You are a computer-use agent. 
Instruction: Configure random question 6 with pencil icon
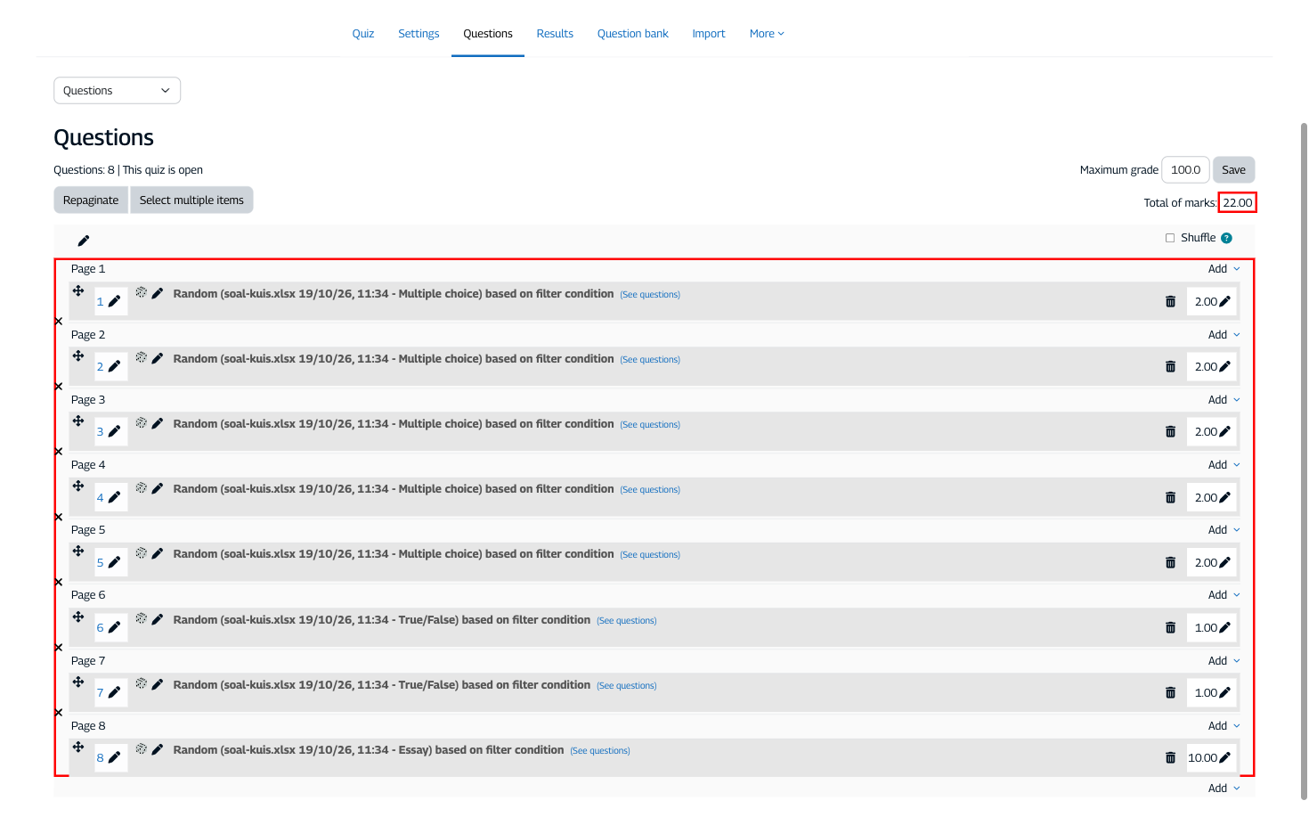click(x=158, y=619)
